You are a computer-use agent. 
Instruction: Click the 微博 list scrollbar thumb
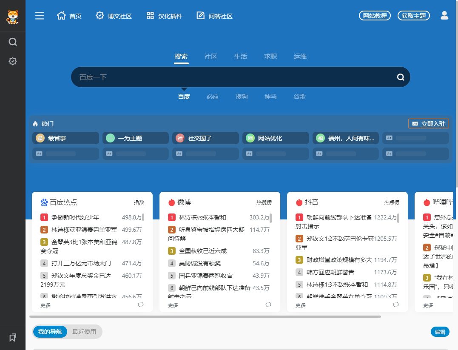point(271,218)
